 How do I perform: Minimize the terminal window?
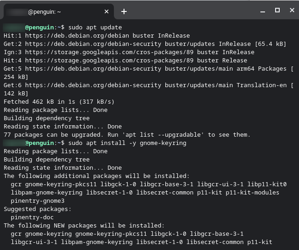coord(263,11)
